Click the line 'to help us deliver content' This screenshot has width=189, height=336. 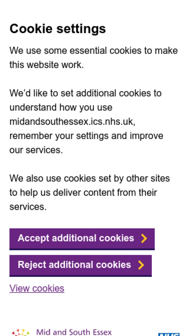click(83, 193)
